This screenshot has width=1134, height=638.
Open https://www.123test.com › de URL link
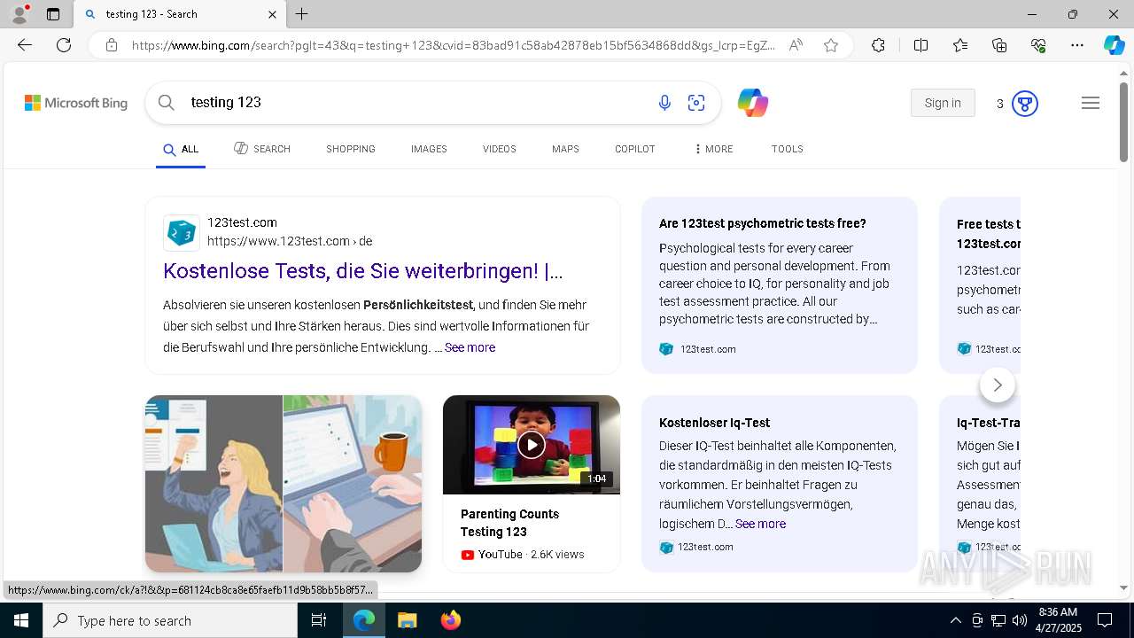point(290,241)
